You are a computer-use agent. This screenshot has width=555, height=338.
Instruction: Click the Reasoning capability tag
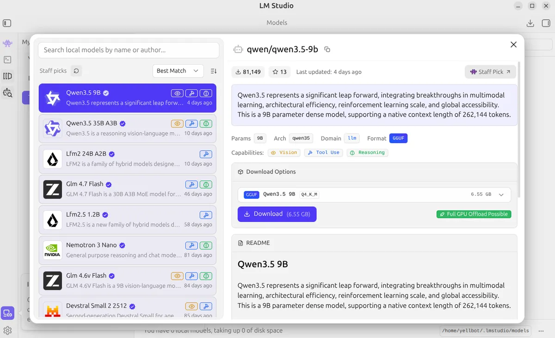click(367, 153)
